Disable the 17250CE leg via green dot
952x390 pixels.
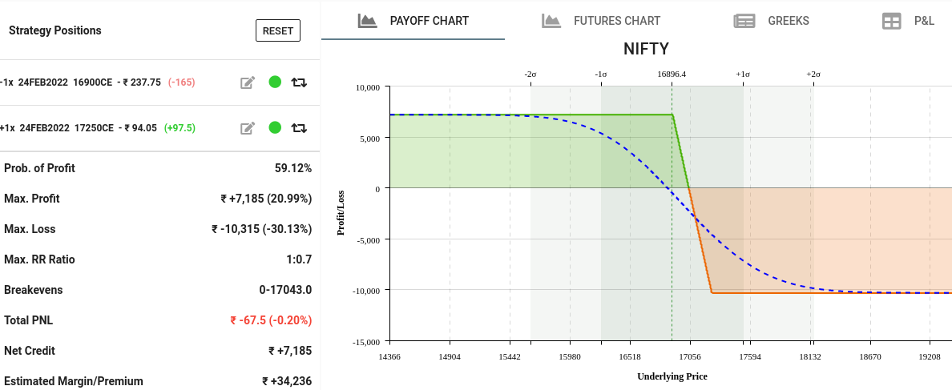tap(275, 127)
